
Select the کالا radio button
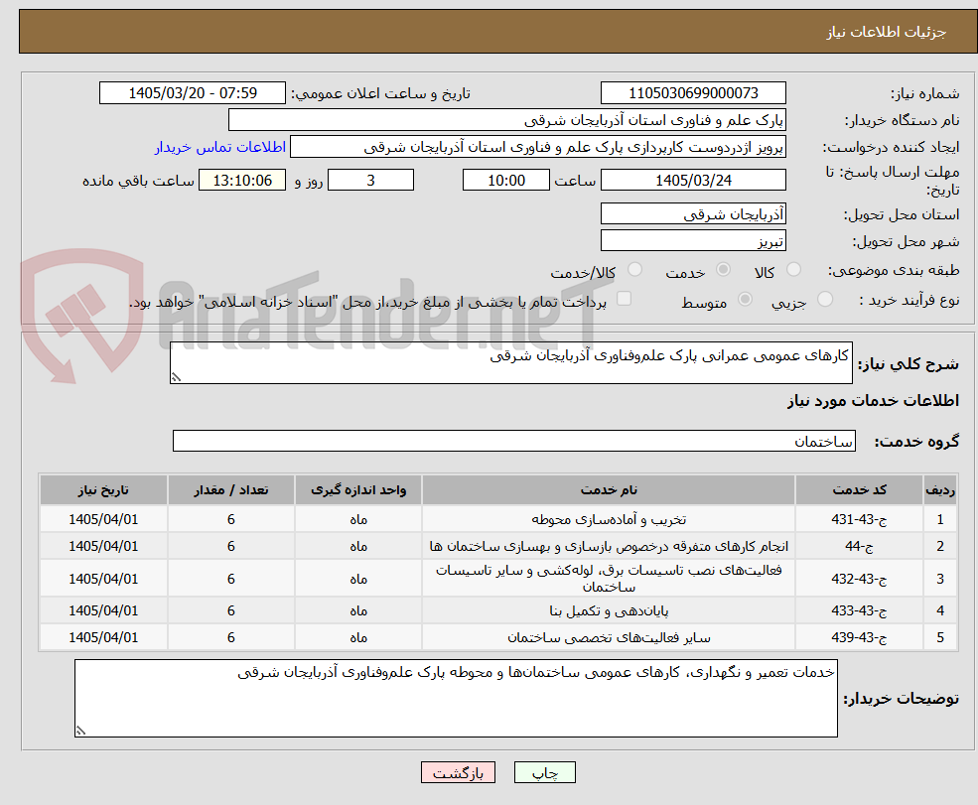click(x=793, y=269)
